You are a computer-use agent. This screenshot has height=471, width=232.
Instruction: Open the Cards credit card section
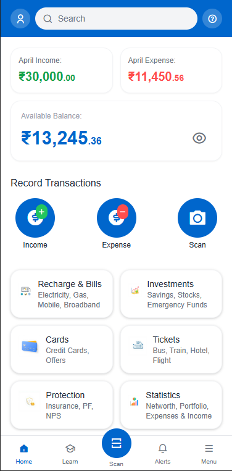click(x=62, y=349)
